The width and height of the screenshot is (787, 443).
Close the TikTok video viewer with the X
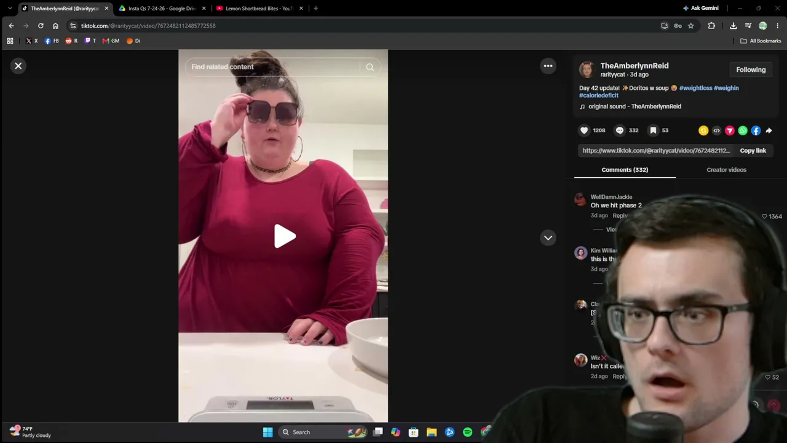18,66
